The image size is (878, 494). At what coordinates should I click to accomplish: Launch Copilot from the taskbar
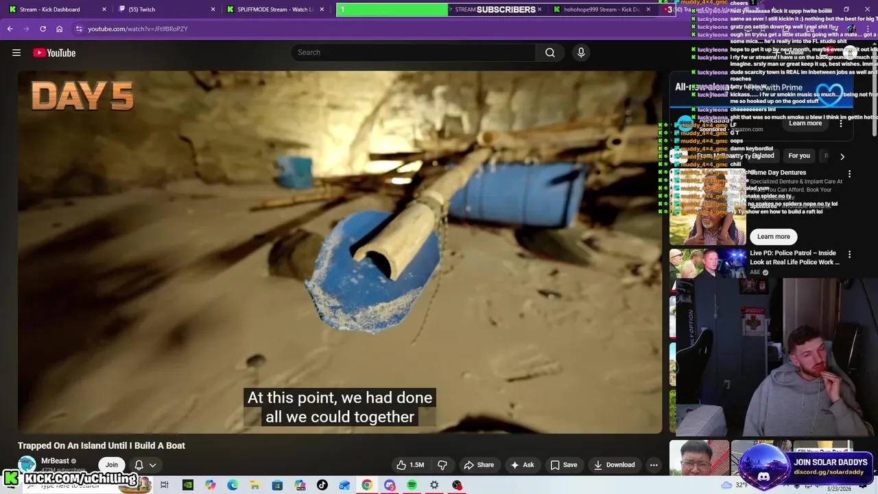point(210,485)
